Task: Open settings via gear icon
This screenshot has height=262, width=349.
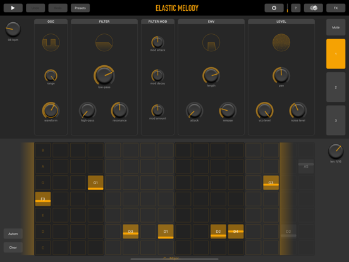Action: [274, 8]
